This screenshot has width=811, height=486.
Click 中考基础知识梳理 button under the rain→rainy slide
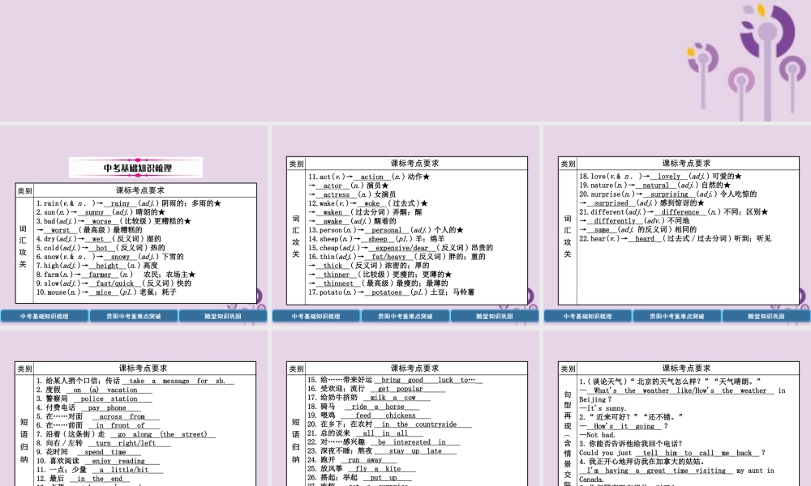coord(45,316)
